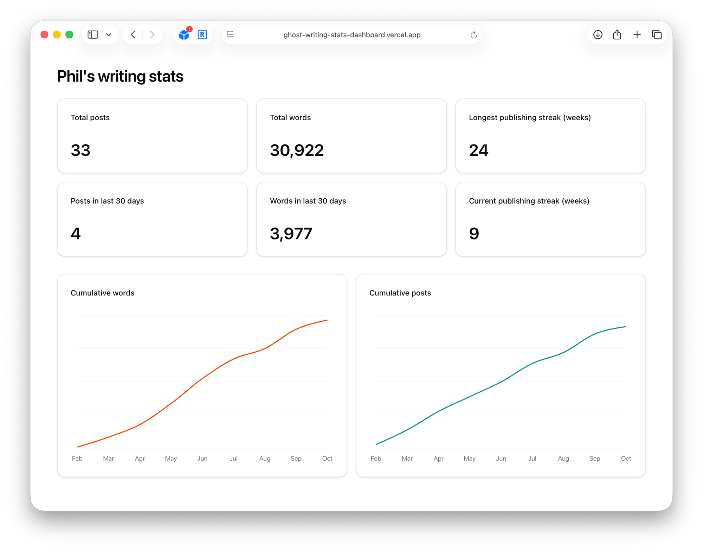Reload the page with the refresh icon
This screenshot has width=703, height=551.
click(x=473, y=34)
